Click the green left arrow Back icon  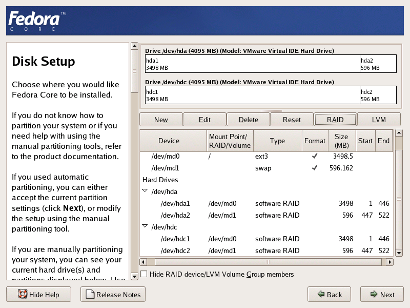(321, 294)
